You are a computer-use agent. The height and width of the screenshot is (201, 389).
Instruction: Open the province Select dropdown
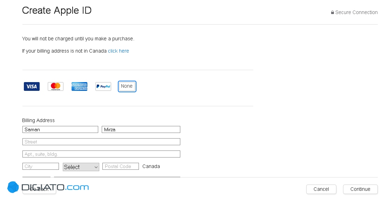click(x=81, y=167)
